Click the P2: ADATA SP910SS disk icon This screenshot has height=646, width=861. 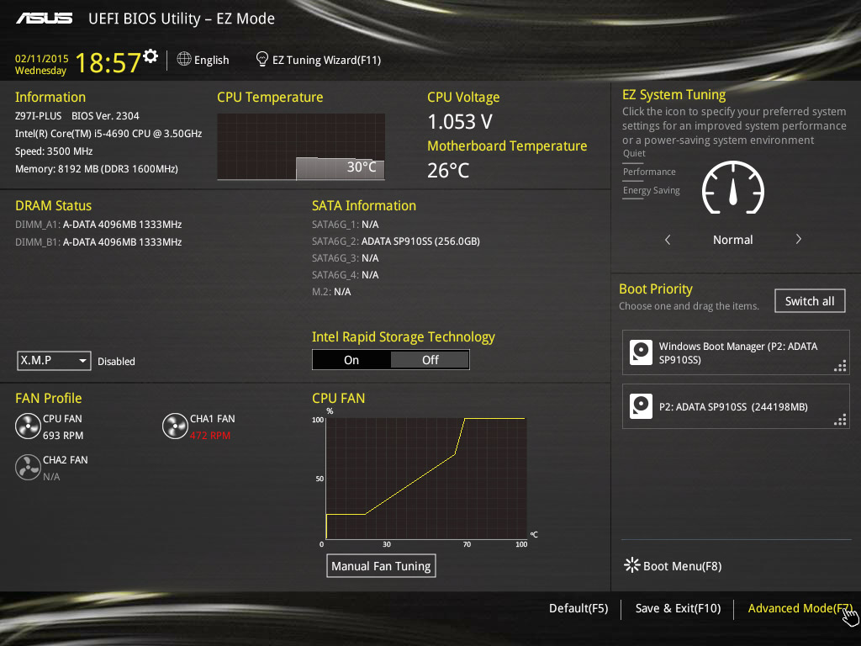click(x=641, y=406)
